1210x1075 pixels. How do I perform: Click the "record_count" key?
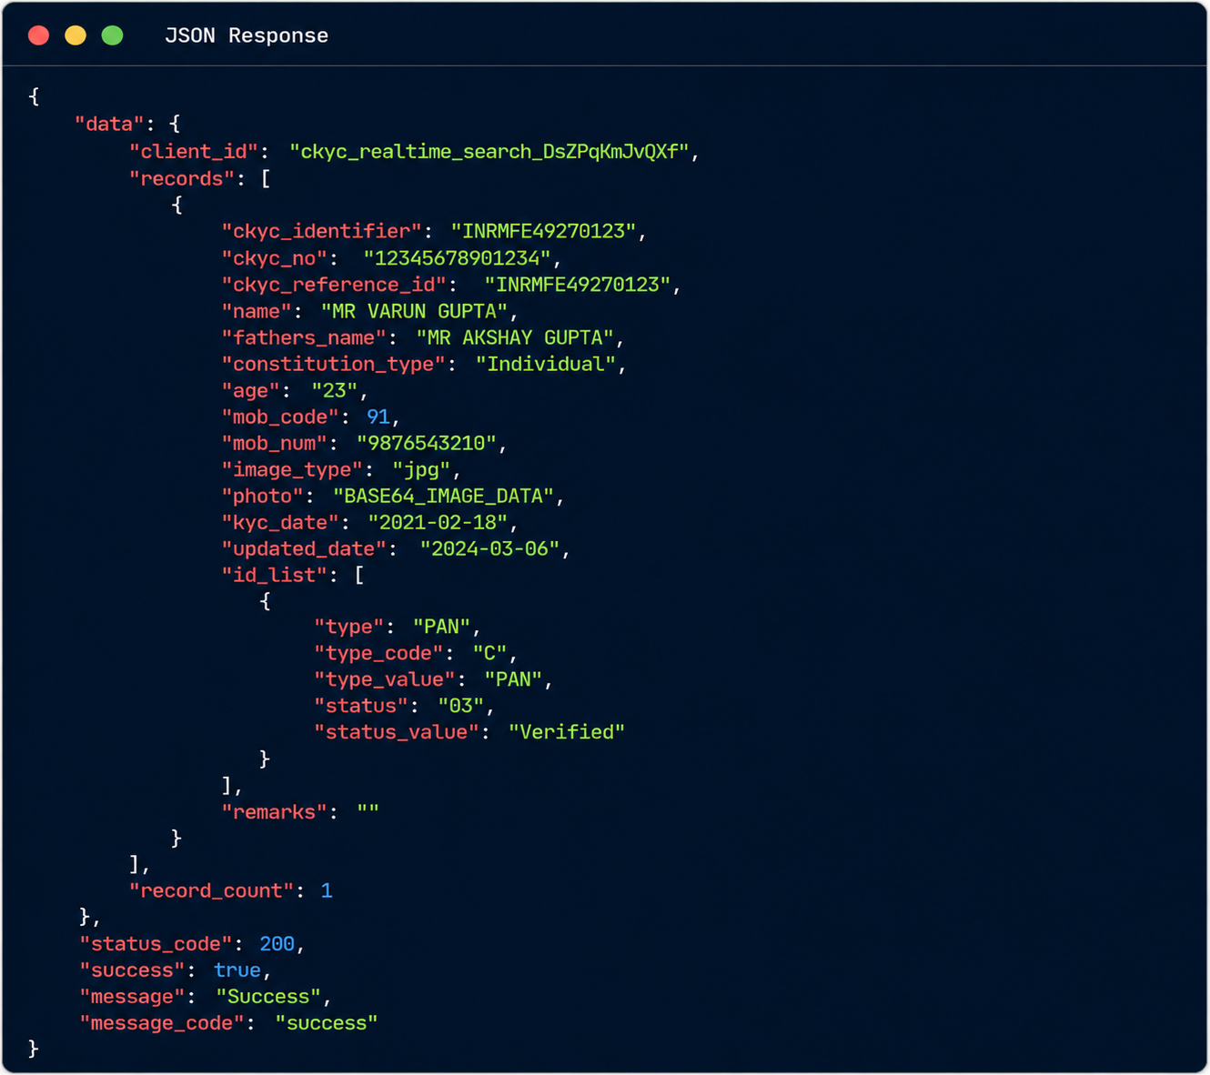point(211,890)
